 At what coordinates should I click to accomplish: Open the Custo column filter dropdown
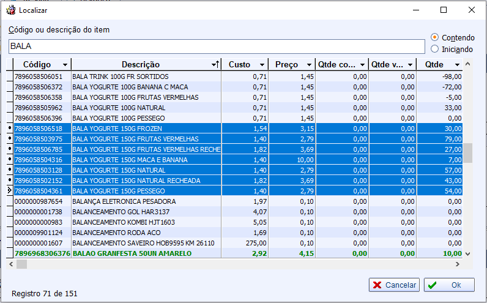[x=262, y=65]
